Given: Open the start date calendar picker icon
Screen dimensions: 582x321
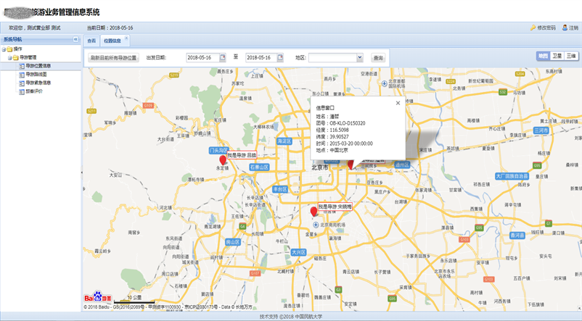Looking at the screenshot, I should (222, 57).
